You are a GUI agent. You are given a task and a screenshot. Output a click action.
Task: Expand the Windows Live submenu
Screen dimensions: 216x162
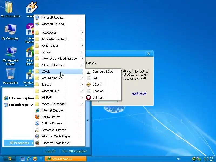point(59,91)
